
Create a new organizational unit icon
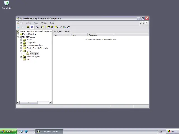tap(56, 27)
